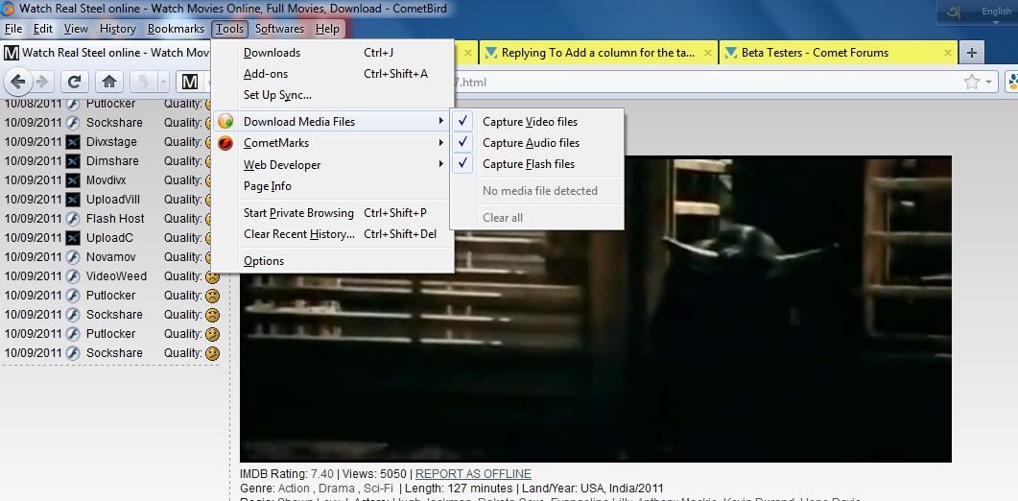Click the VideoWeed quality smiley face

click(x=212, y=276)
